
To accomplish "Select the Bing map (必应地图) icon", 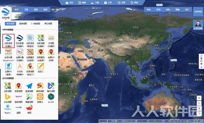I will (7, 97).
